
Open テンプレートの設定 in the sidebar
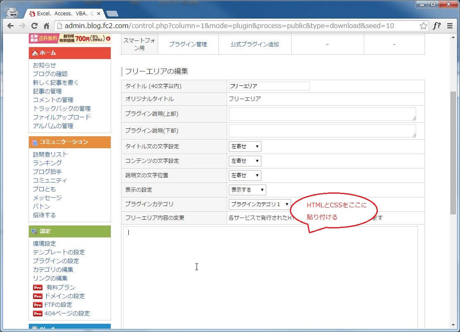pos(59,252)
